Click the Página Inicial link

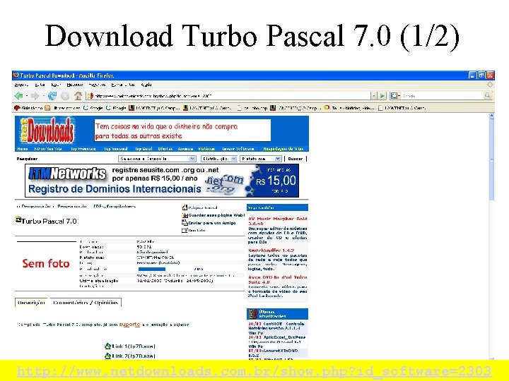(x=203, y=207)
